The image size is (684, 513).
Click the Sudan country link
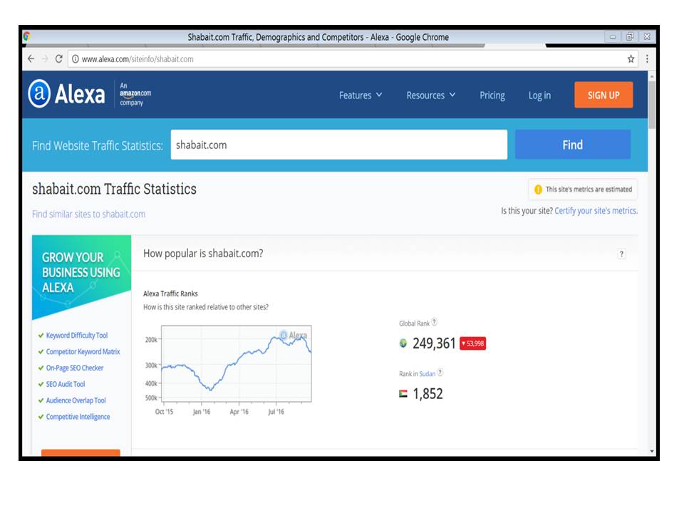pyautogui.click(x=427, y=374)
